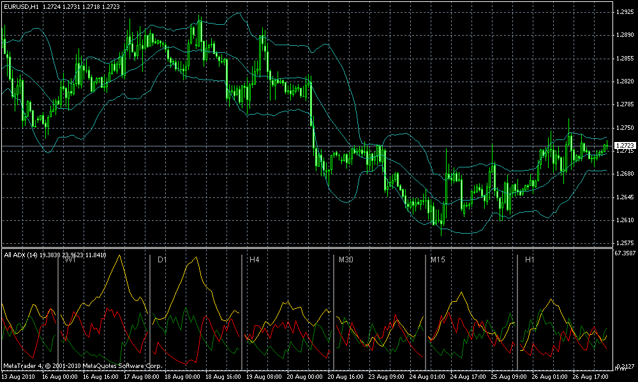
Task: Click the 1.2610 price scale label
Action: point(626,220)
